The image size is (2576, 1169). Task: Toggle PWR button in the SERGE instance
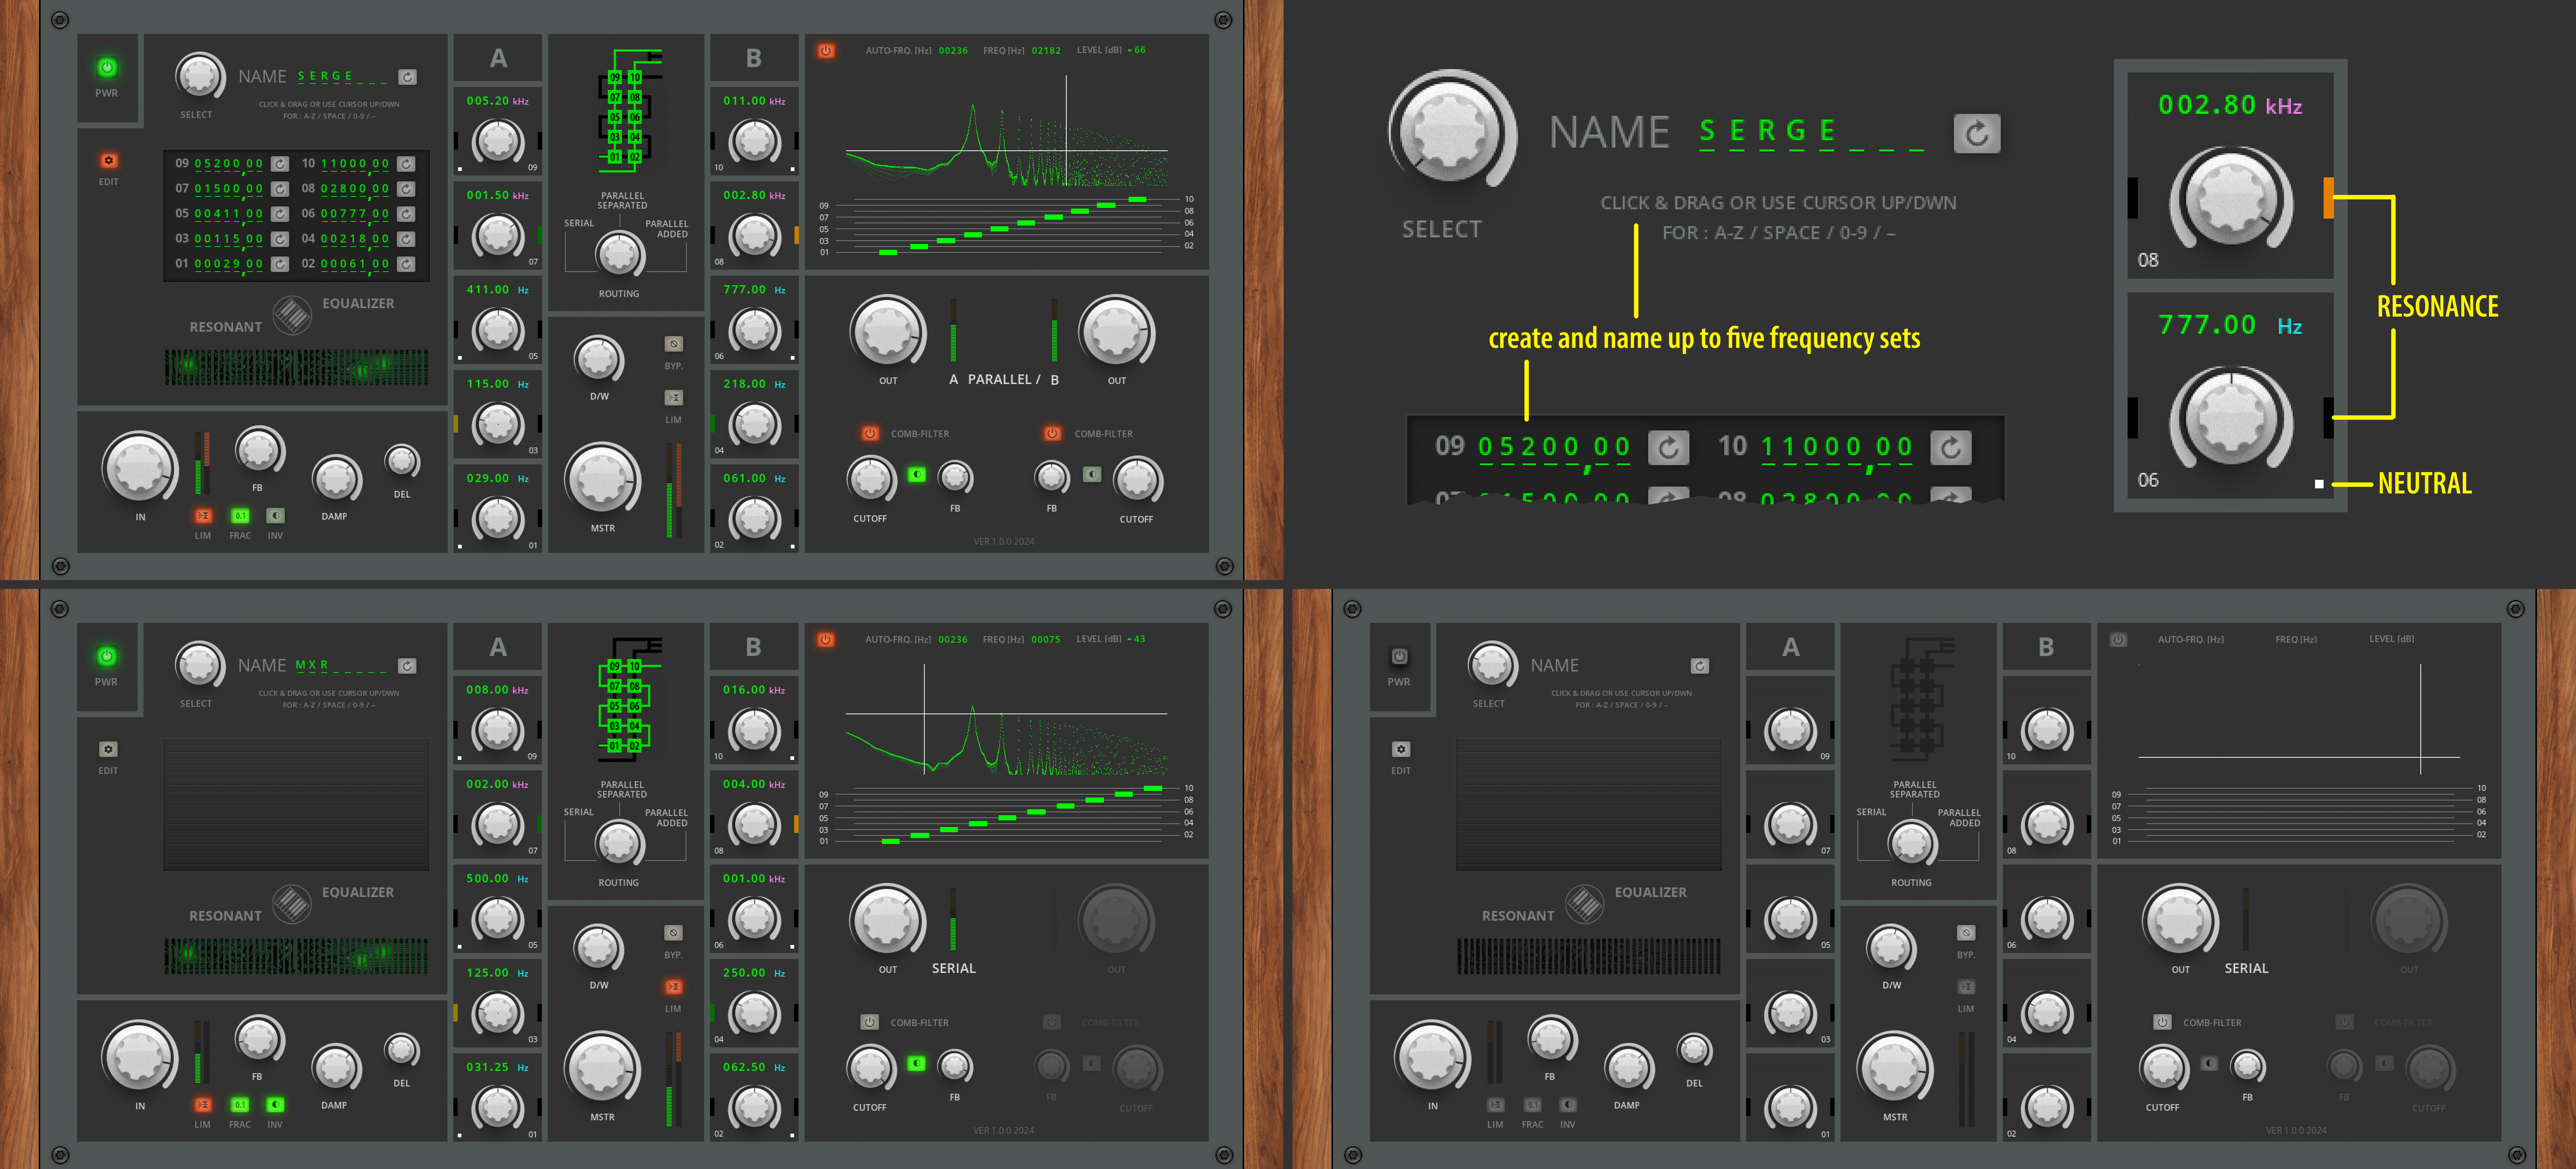tap(107, 68)
